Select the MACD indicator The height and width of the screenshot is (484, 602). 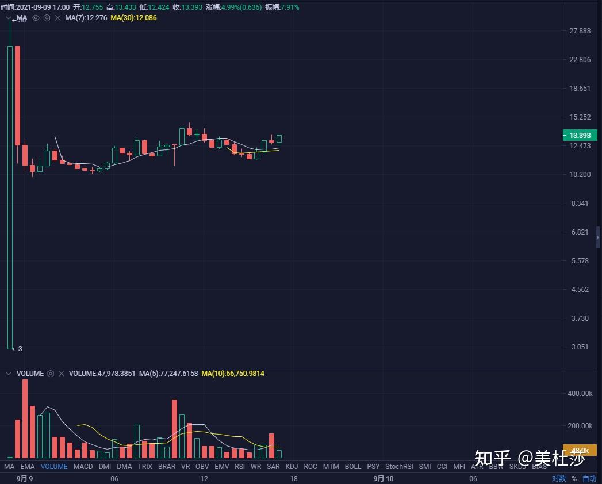pos(83,467)
